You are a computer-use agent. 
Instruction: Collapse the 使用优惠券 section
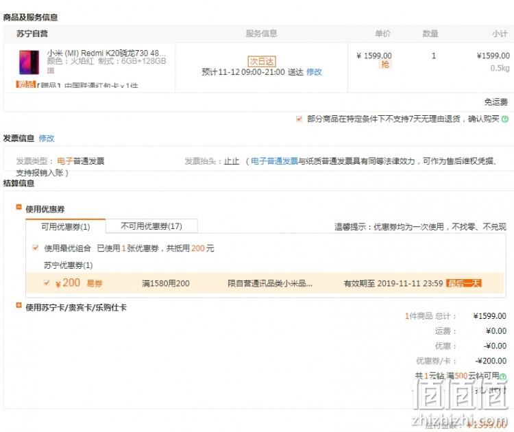[x=19, y=207]
